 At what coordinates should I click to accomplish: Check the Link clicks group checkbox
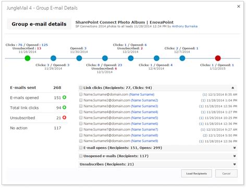(x=81, y=87)
